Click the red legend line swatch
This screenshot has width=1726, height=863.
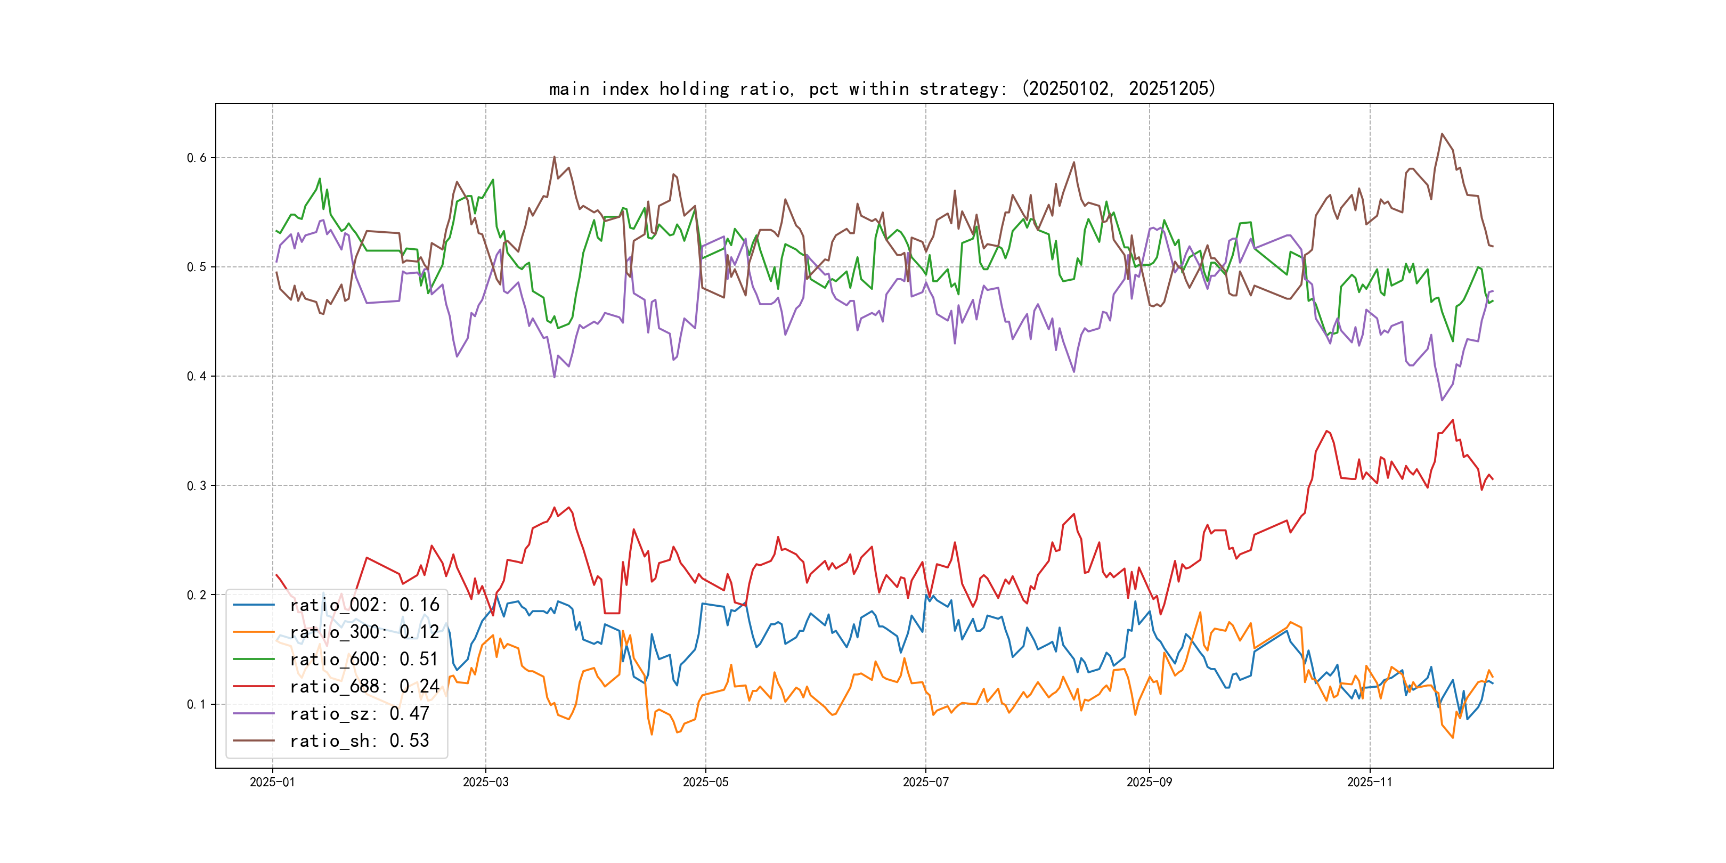tap(254, 686)
